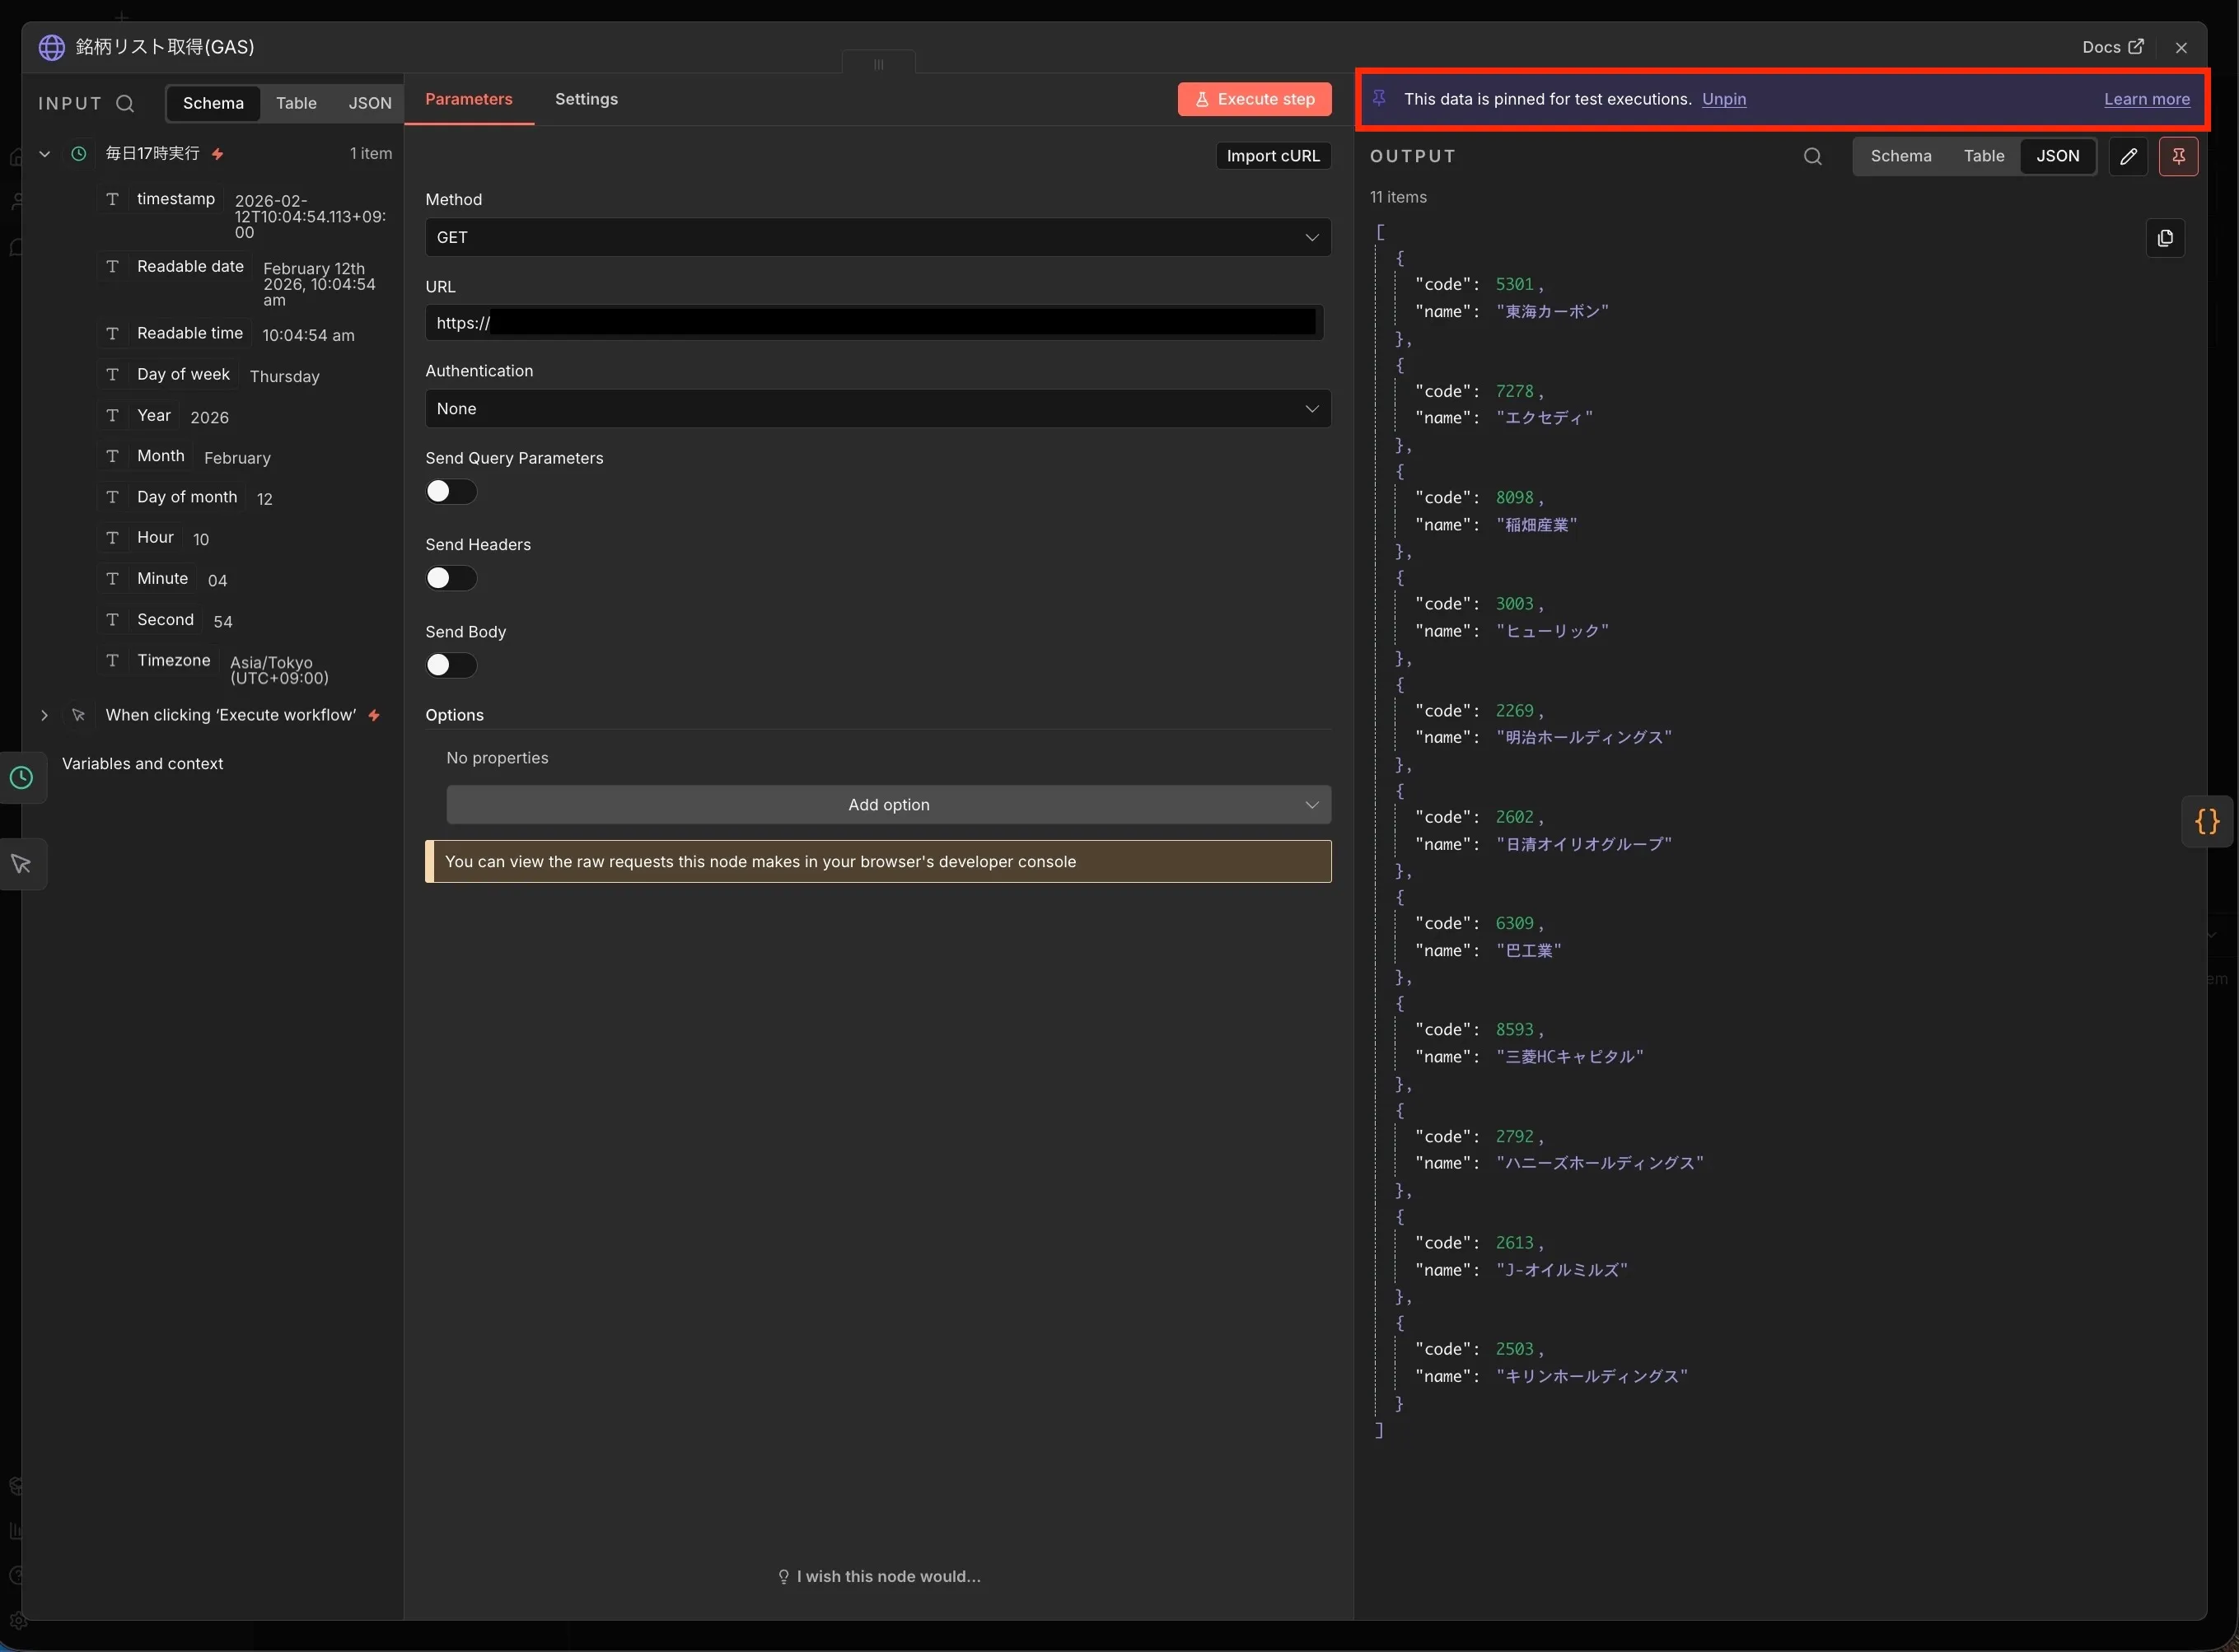Expand the 'When clicking Execute workflow' node

(44, 716)
